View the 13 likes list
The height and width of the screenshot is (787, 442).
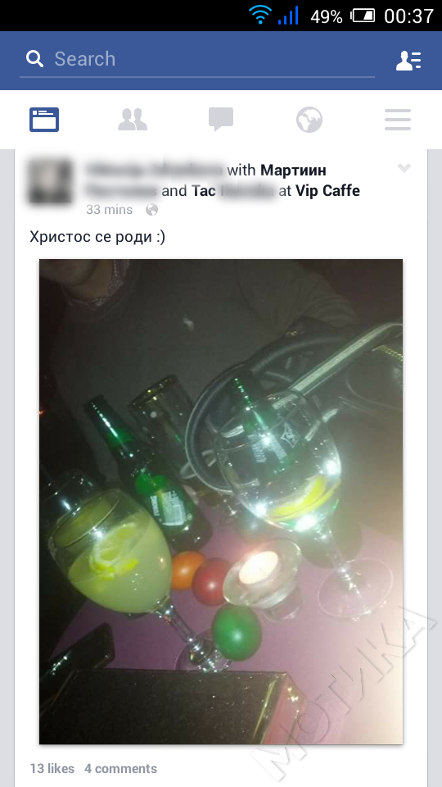52,768
